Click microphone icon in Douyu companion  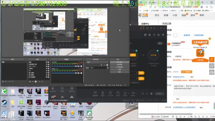[x=125, y=93]
